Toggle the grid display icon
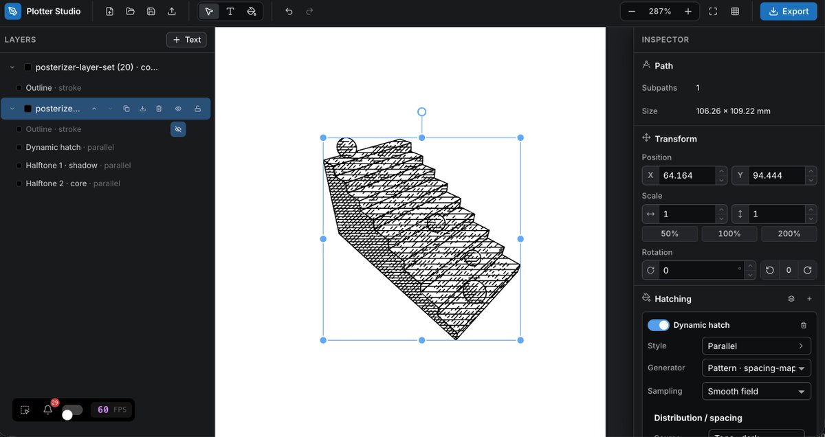Screen dimensions: 825x437 (735, 11)
